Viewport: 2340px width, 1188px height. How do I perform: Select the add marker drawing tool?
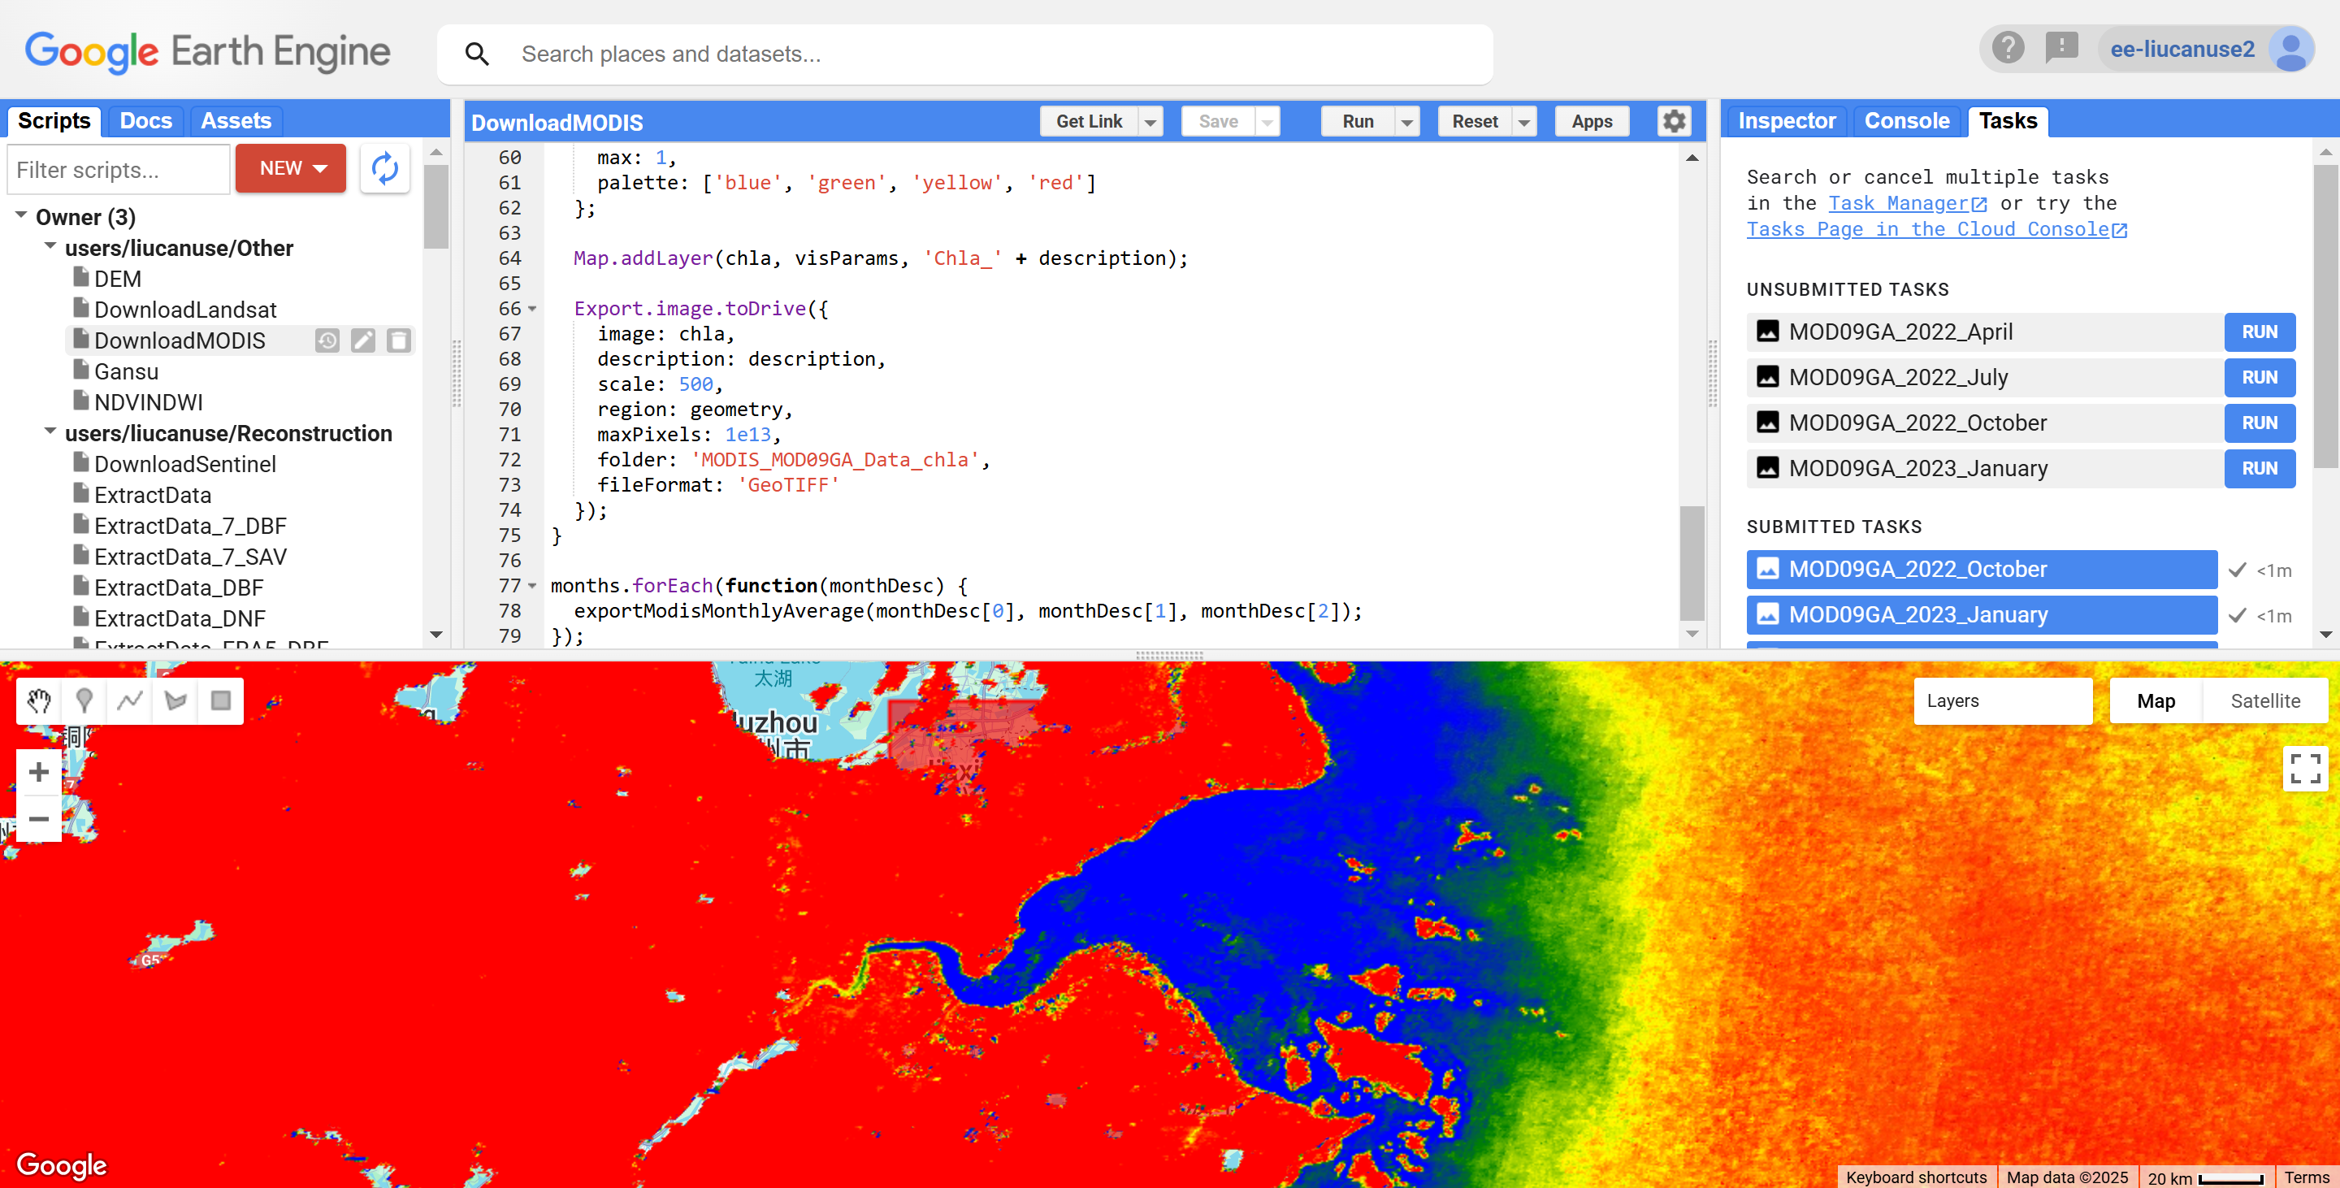click(84, 700)
